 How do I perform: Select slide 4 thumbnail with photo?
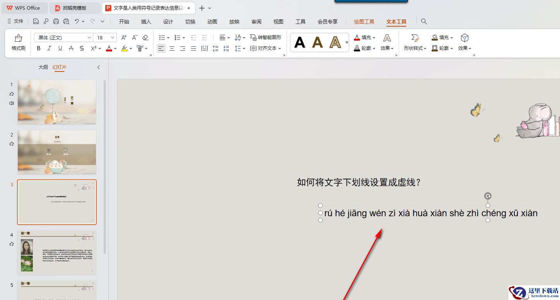pos(57,252)
